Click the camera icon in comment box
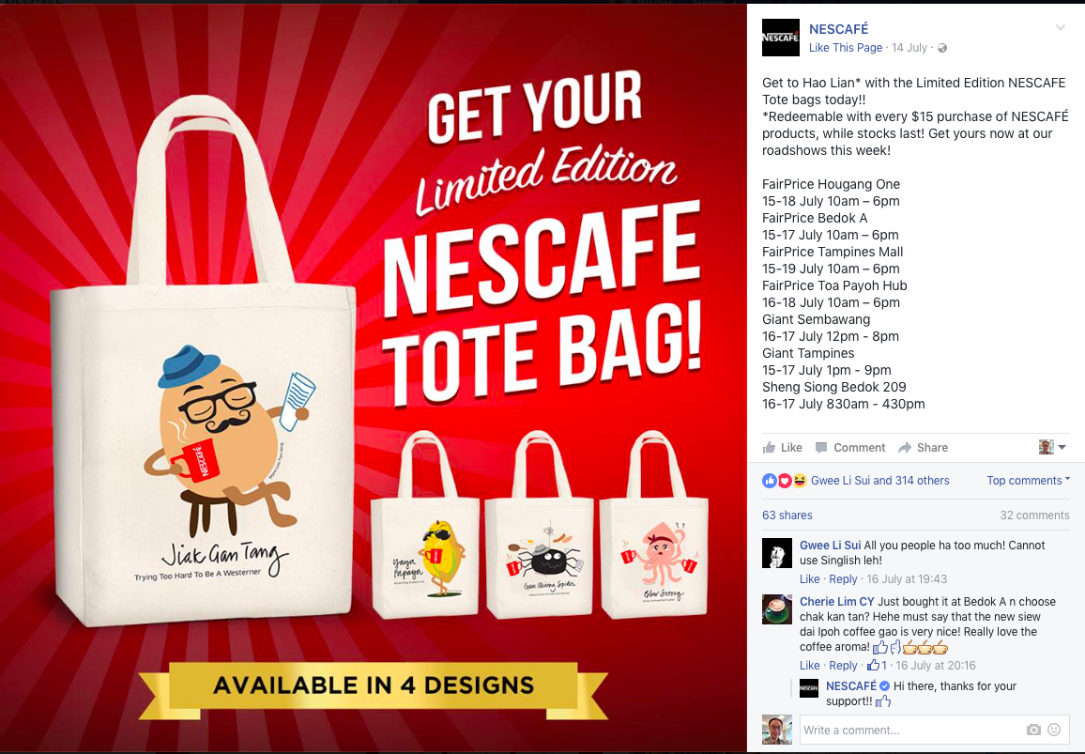 pyautogui.click(x=1033, y=730)
